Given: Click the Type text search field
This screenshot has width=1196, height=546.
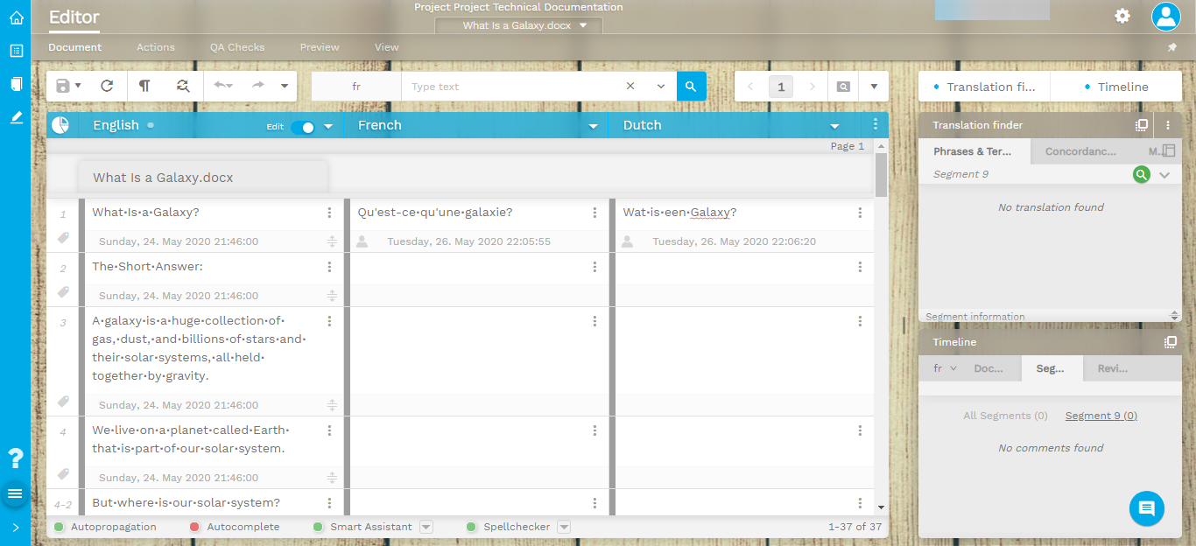Looking at the screenshot, I should pyautogui.click(x=512, y=87).
